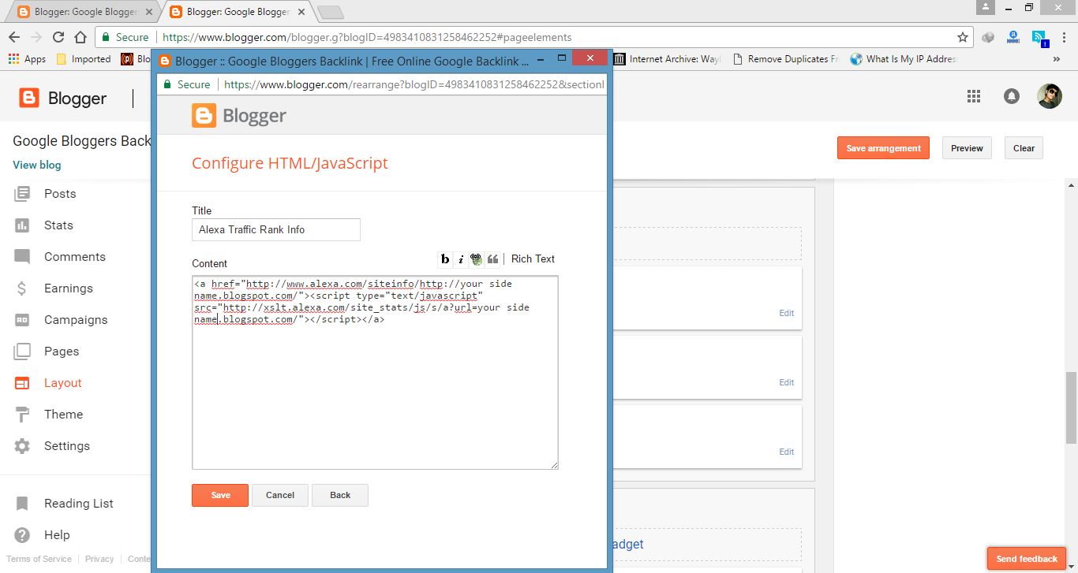This screenshot has width=1078, height=573.
Task: Close the first Blogger browser tab
Action: (x=149, y=12)
